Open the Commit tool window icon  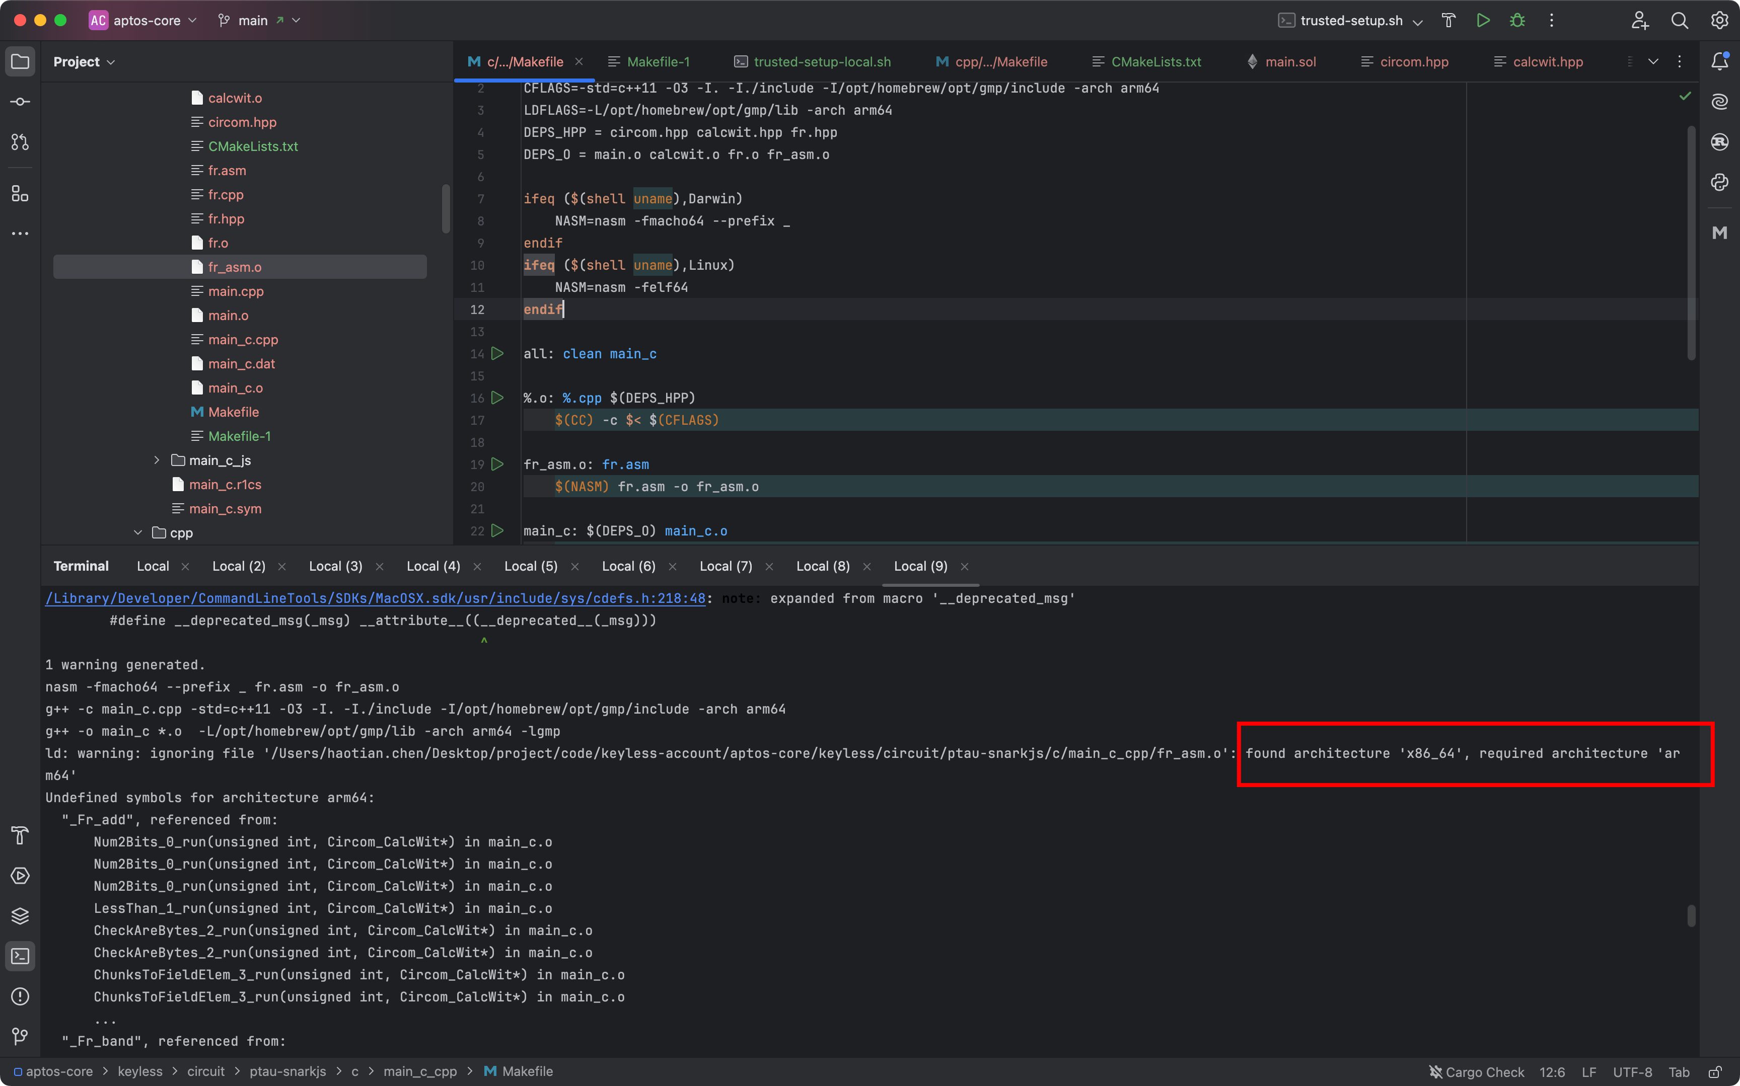pyautogui.click(x=20, y=101)
